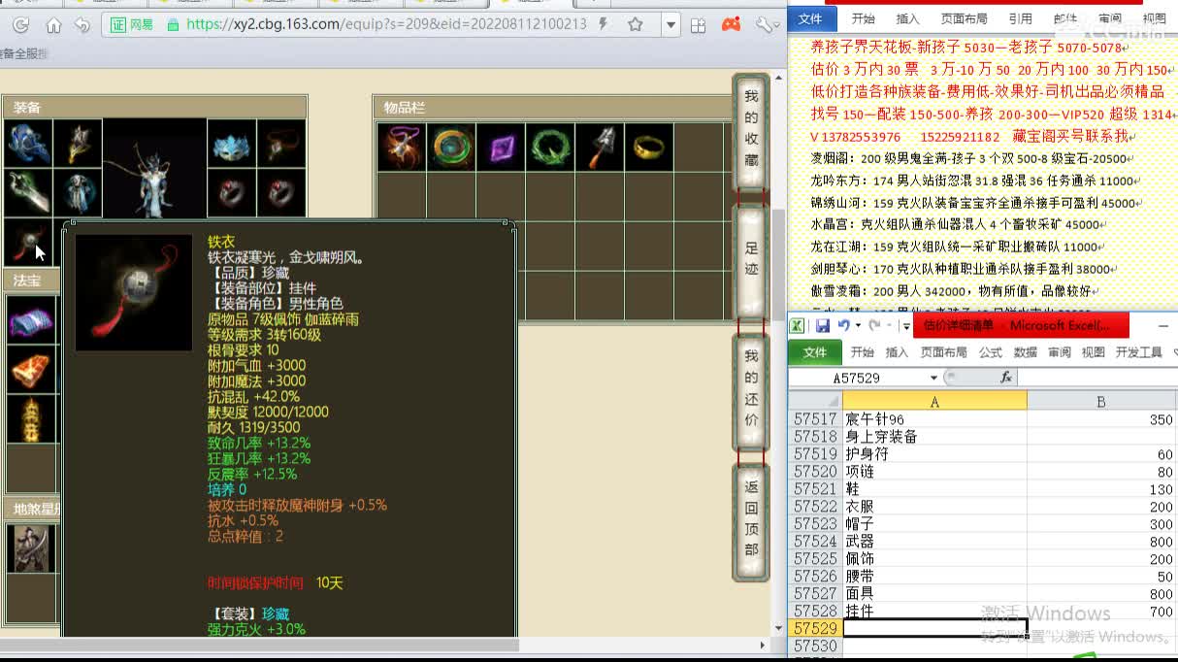Viewport: 1178px width, 662px height.
Task: Click the green 网易 certificate badge
Action: pyautogui.click(x=133, y=24)
